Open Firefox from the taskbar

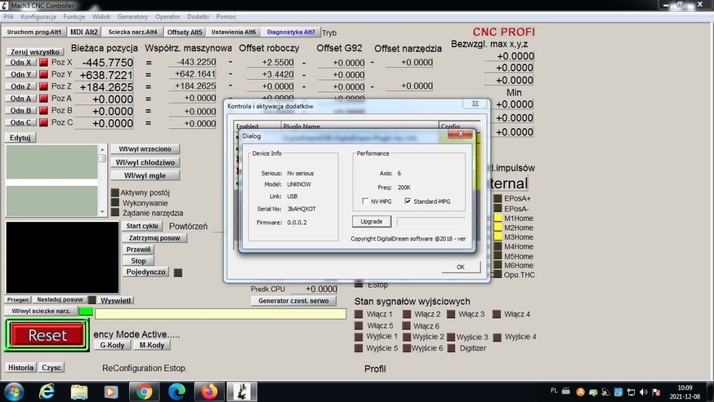[209, 391]
